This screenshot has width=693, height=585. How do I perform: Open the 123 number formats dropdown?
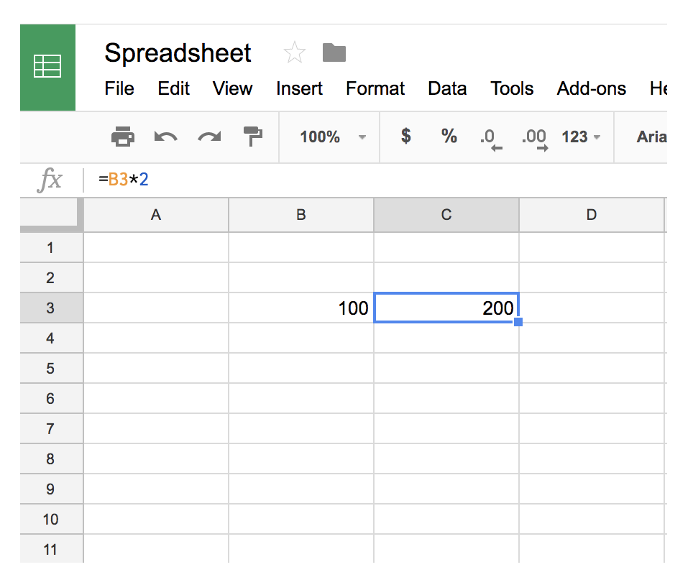pos(581,137)
